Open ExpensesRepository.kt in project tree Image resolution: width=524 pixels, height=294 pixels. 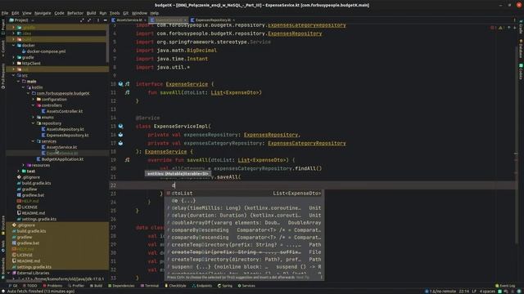click(65, 136)
